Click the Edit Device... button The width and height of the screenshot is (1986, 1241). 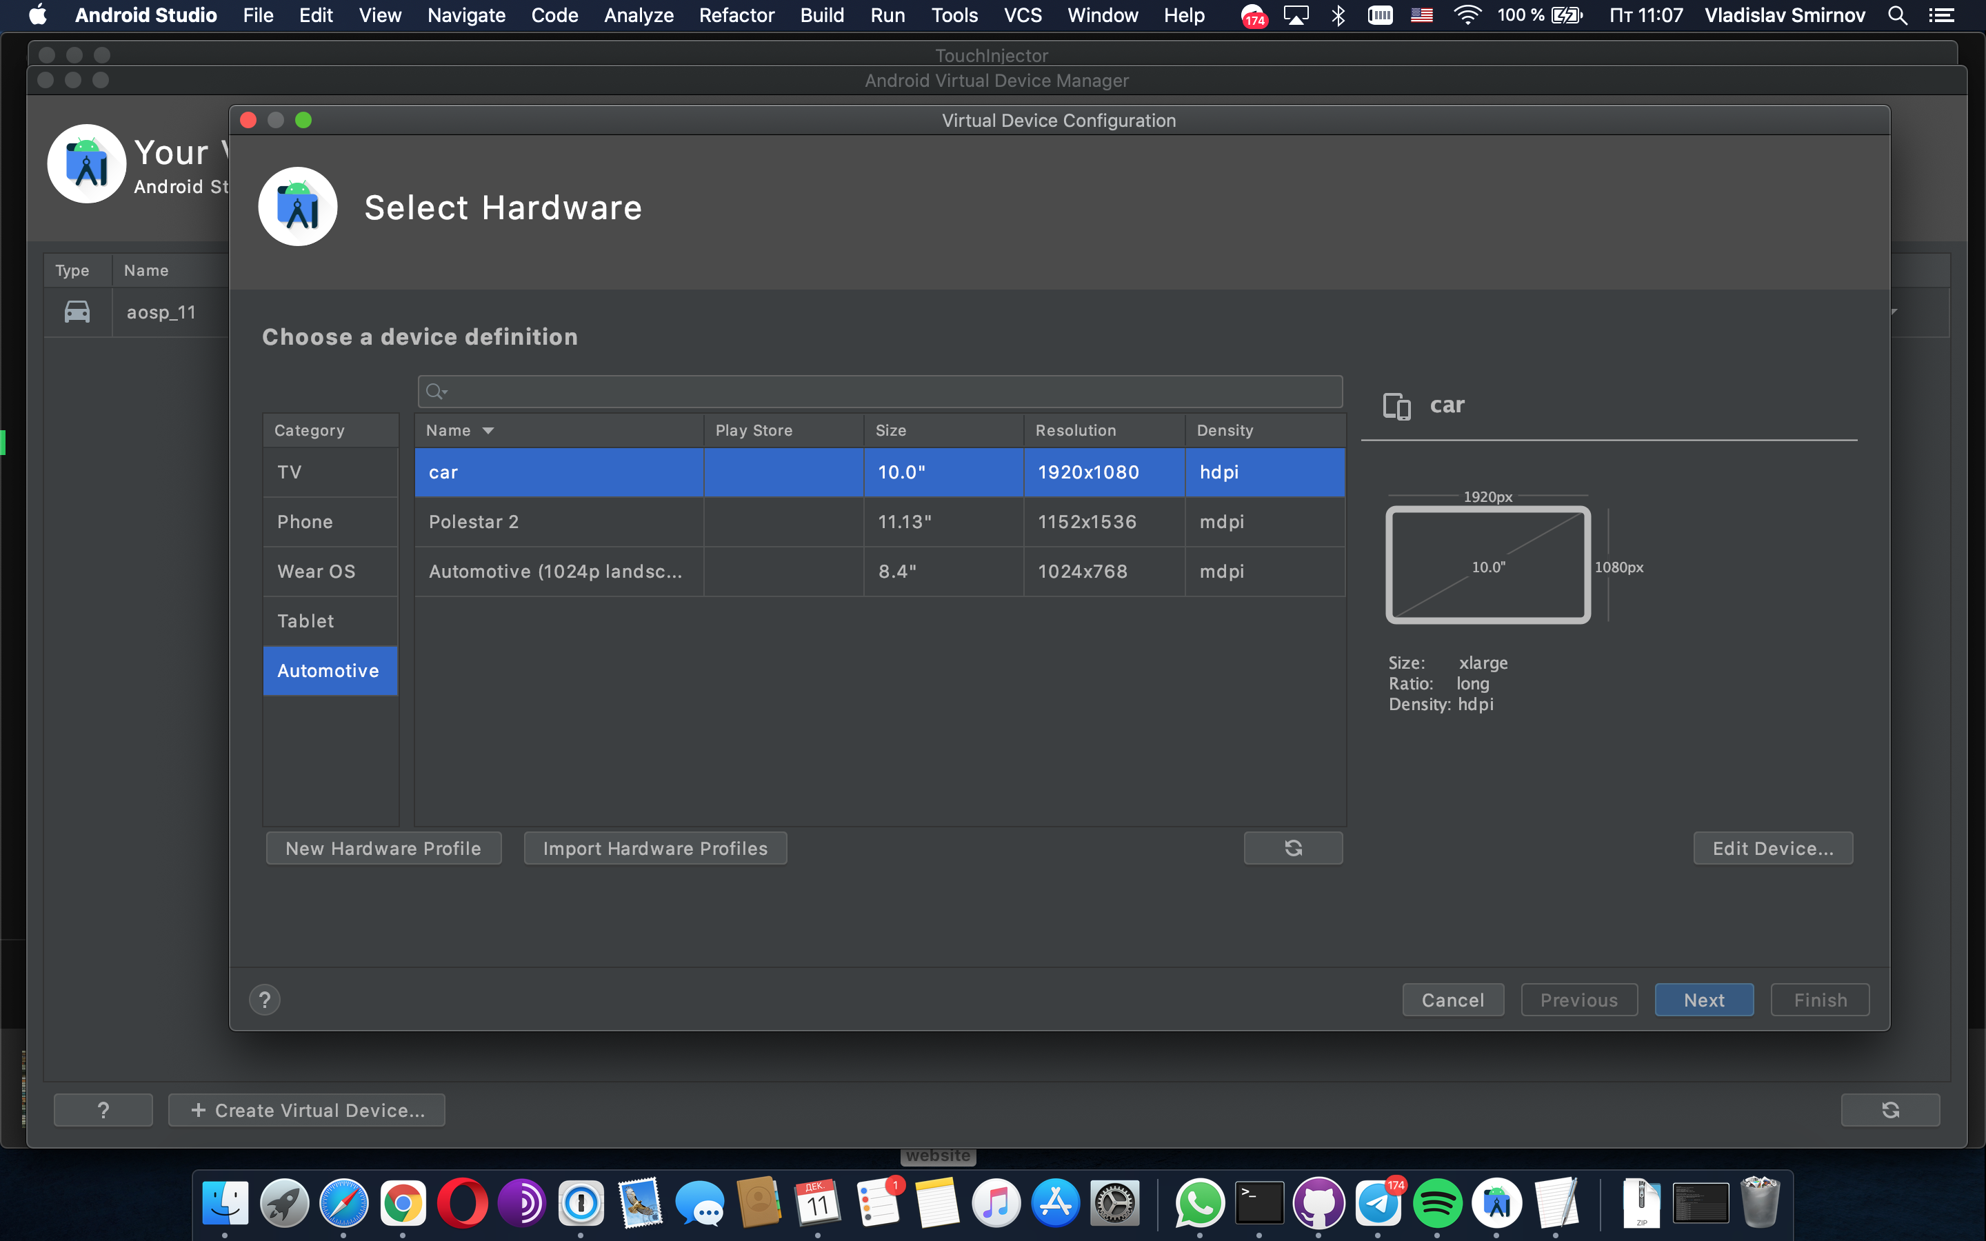(x=1773, y=848)
